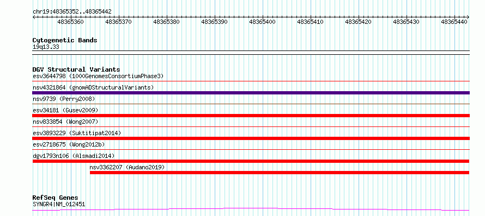Screen dimensions: 485x216
Task: Open the nsv833854 Wong2007 variant label
Action: click(x=65, y=122)
